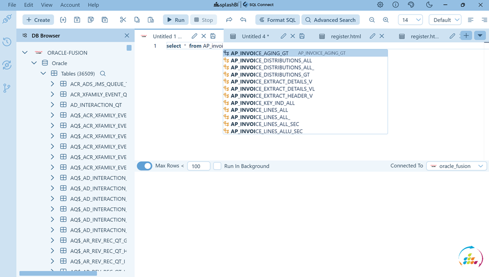The image size is (489, 277).
Task: Click the Format SQL button
Action: (x=277, y=20)
